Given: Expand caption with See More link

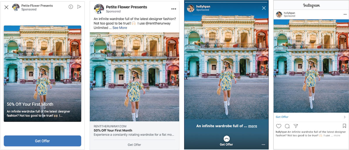Looking at the screenshot, I should click(120, 28).
